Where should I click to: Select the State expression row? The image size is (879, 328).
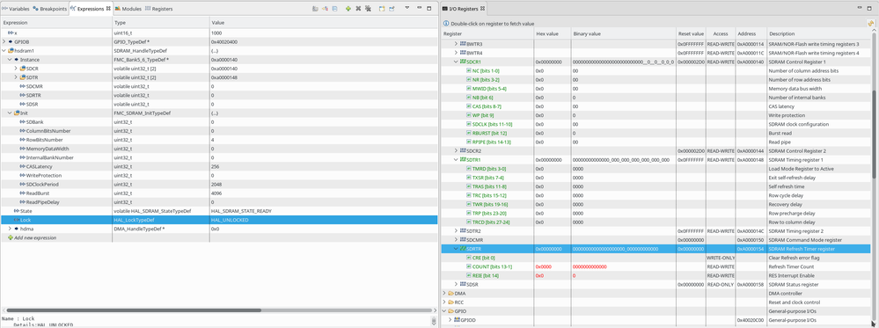(x=218, y=211)
